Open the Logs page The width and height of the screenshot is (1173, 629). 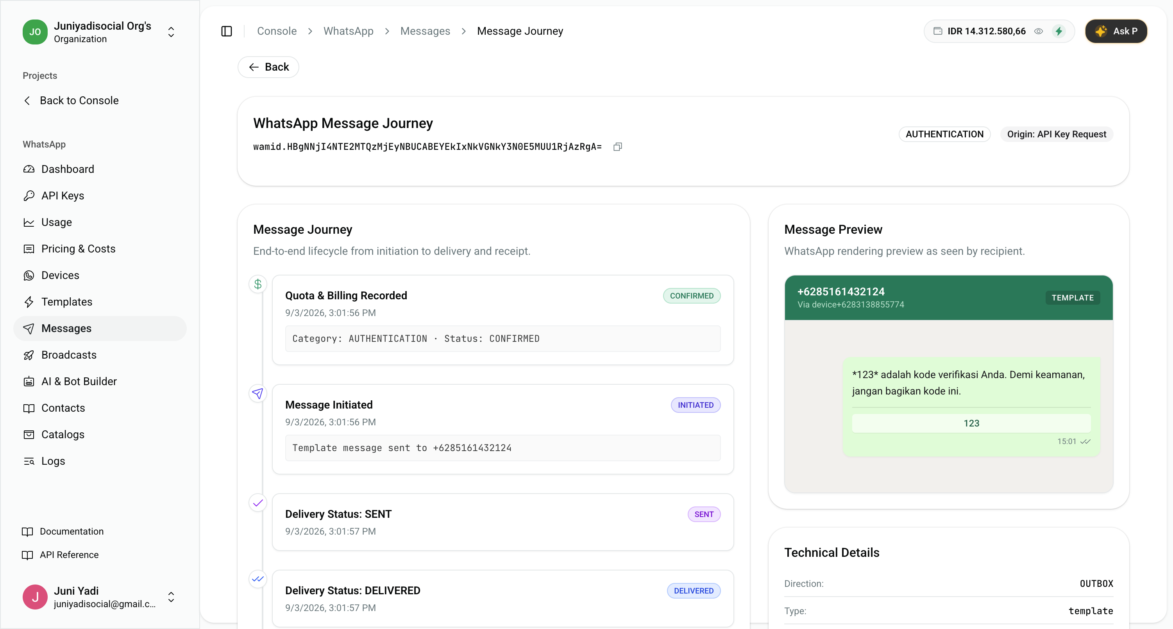click(100, 461)
